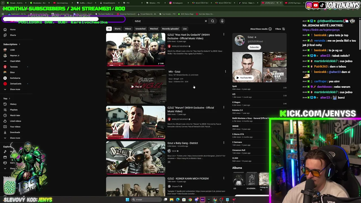This screenshot has height=203, width=361.
Task: Select the All filter chip
Action: tap(109, 29)
